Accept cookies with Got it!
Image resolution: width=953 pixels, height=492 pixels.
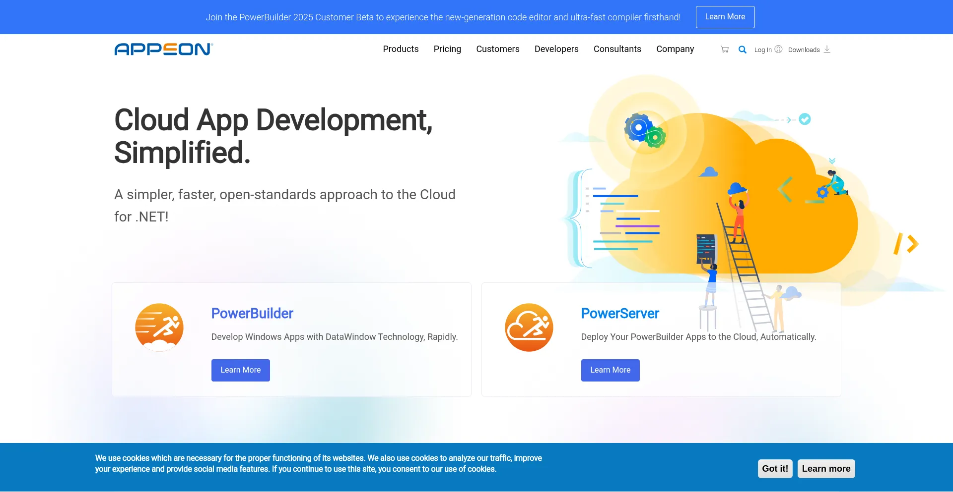[x=775, y=469]
